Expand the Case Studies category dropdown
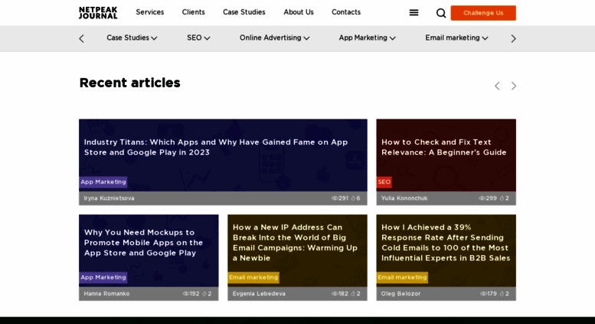 (x=132, y=38)
